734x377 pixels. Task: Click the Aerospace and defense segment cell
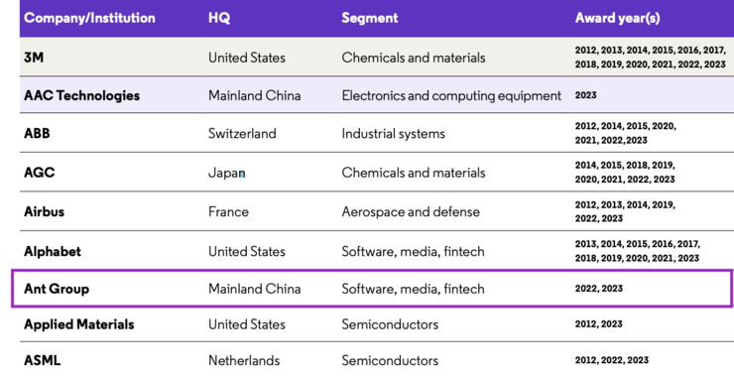tap(411, 211)
